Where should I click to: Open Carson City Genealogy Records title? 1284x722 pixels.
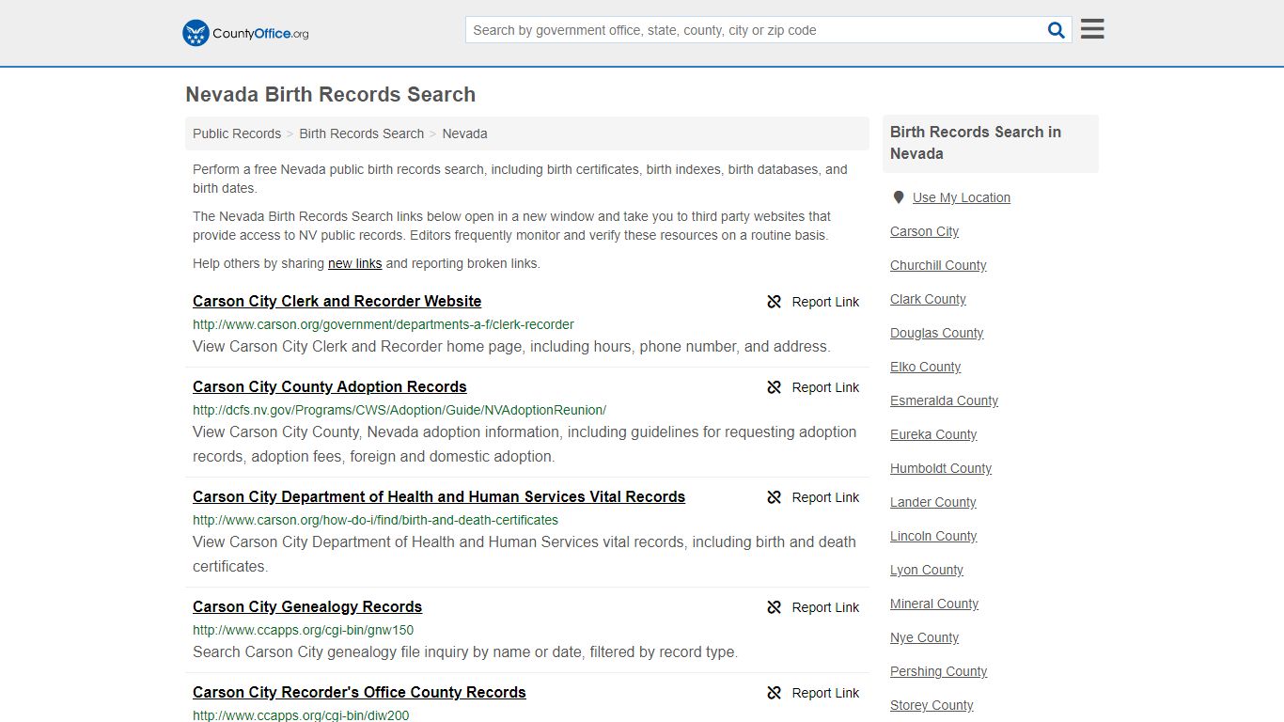[x=307, y=606]
